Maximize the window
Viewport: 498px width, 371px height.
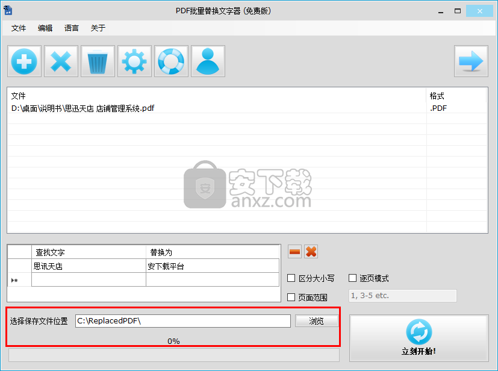(x=458, y=11)
